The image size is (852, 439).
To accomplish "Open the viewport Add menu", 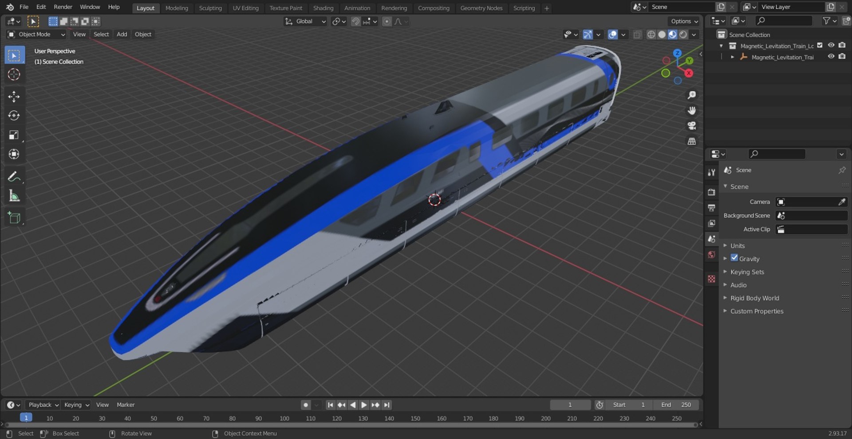I will [x=122, y=35].
